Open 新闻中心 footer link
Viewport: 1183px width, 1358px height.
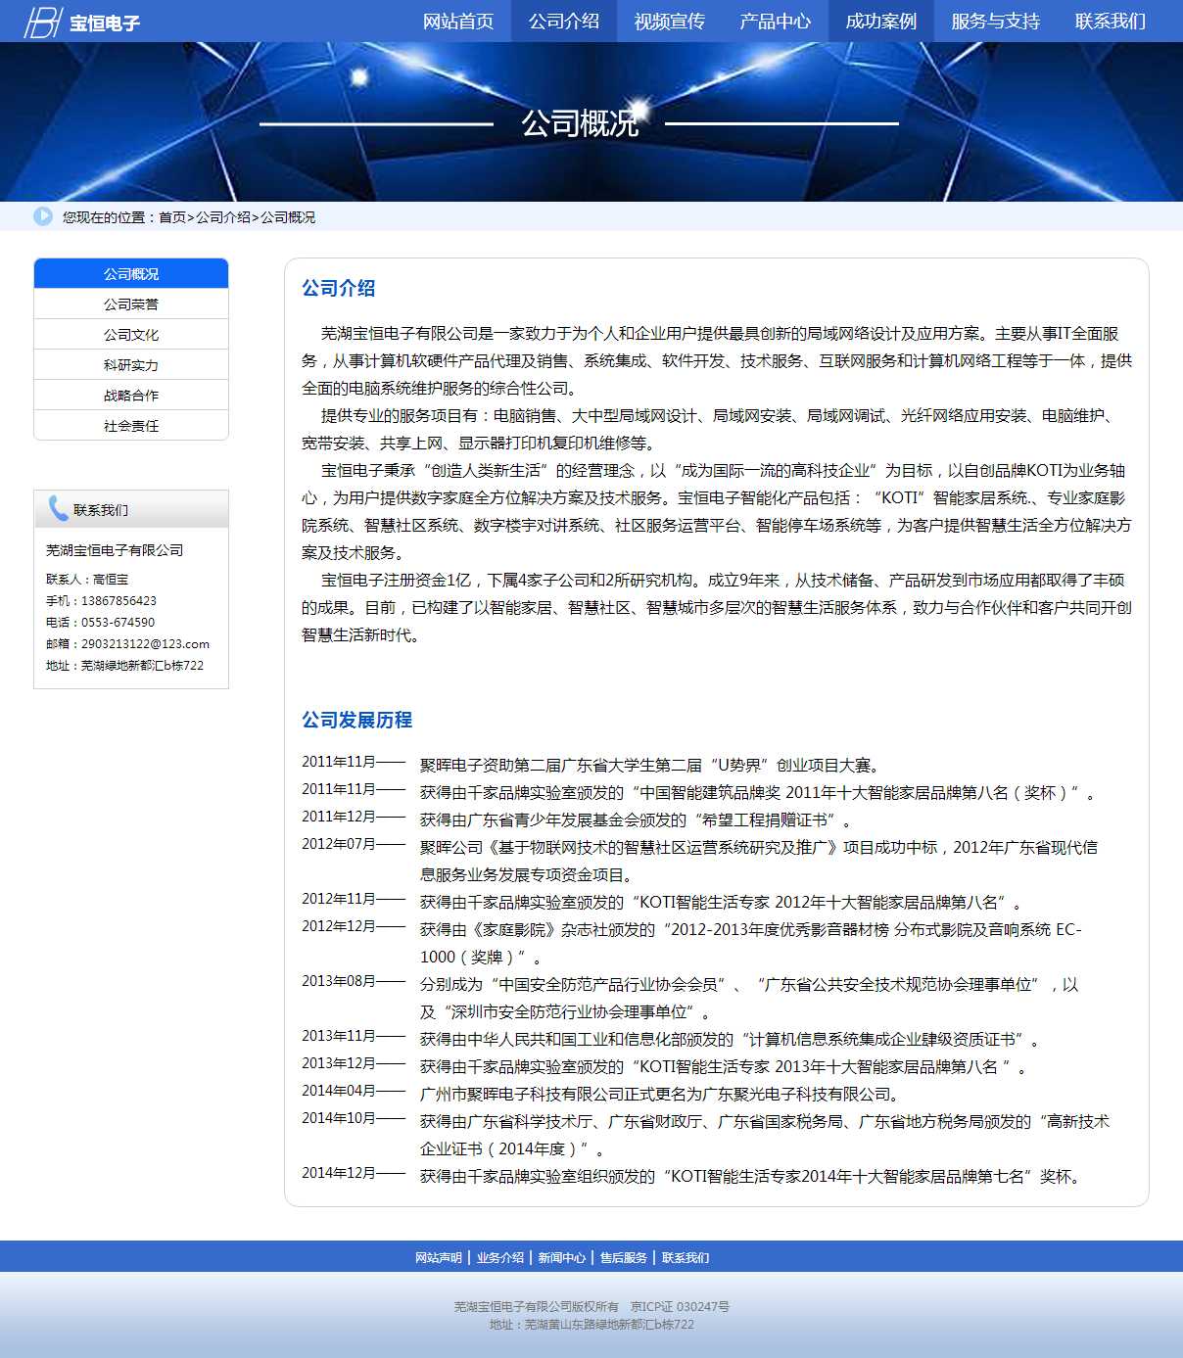pyautogui.click(x=562, y=1258)
